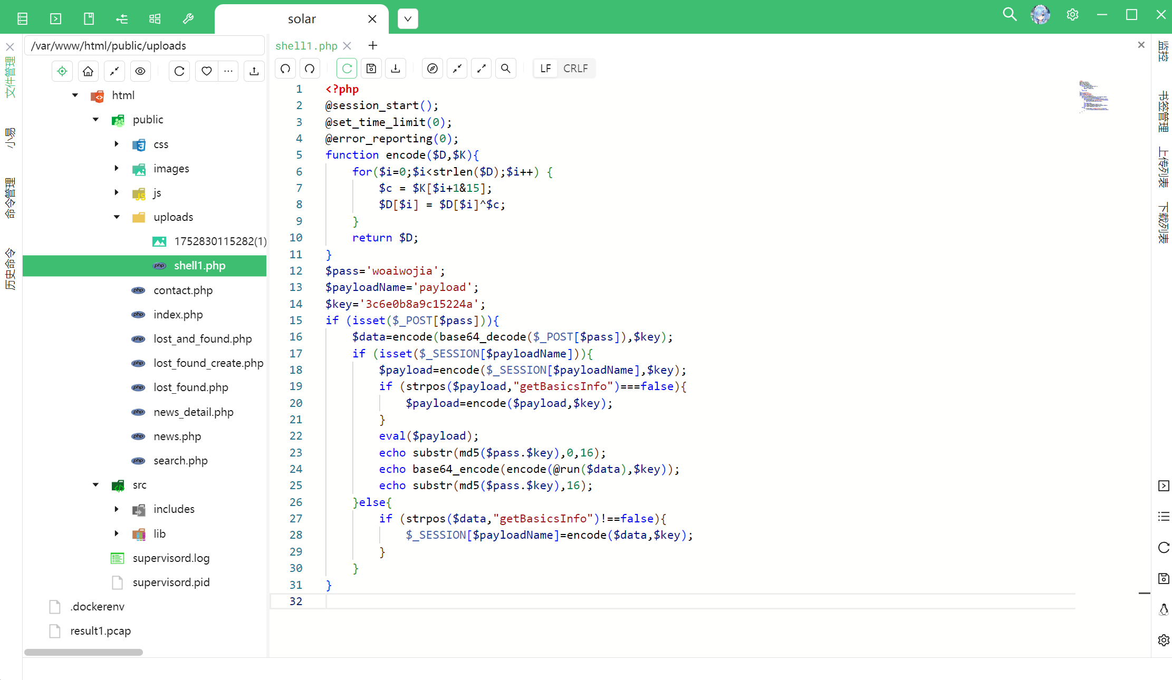Open 书签管理 bookmark manager right tab
1172x680 pixels.
[1163, 111]
